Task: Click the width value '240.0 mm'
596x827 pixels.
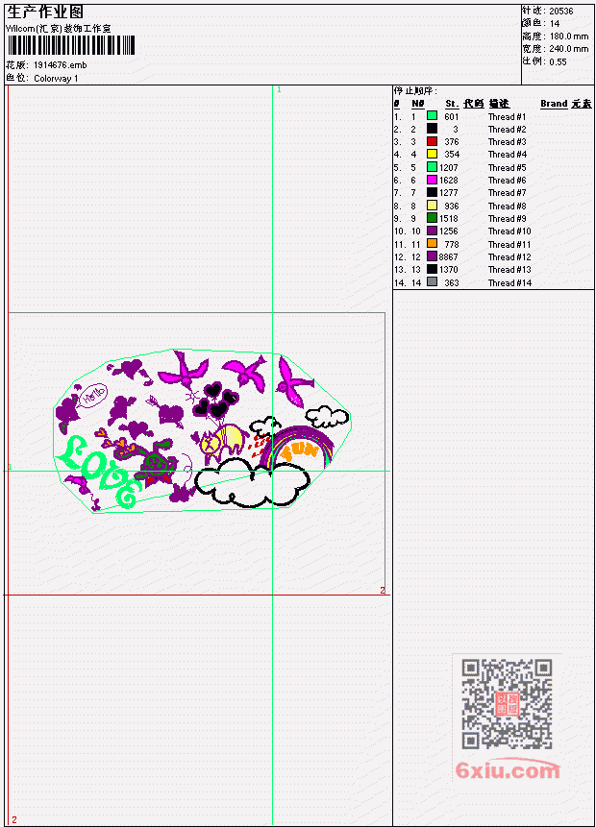Action: pos(569,49)
